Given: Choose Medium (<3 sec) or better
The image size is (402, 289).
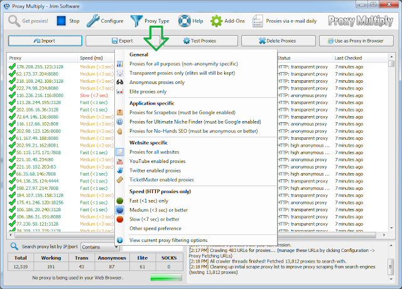Looking at the screenshot, I should click(158, 210).
